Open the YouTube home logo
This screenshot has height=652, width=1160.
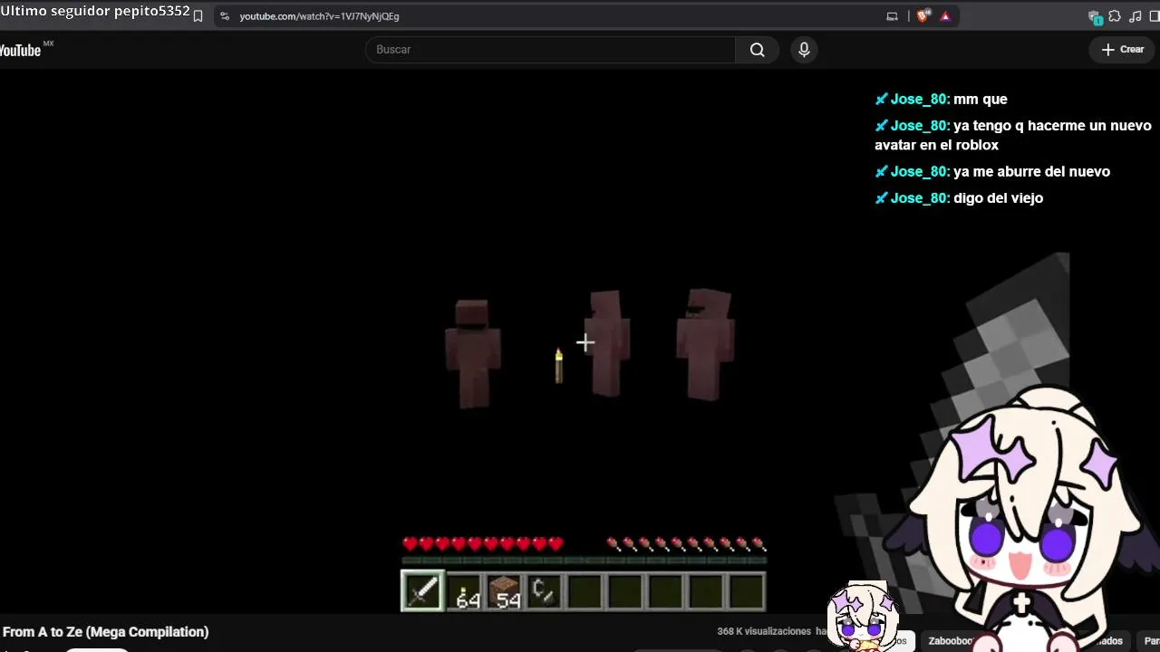click(25, 50)
